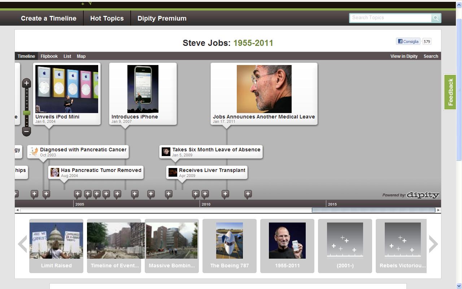Click the Takes Six Month Leave event icon
Screen dimensions: 462x289
click(x=166, y=151)
